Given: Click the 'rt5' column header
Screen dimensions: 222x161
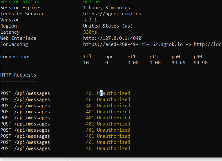Looking at the screenshot, I should tap(154, 57).
